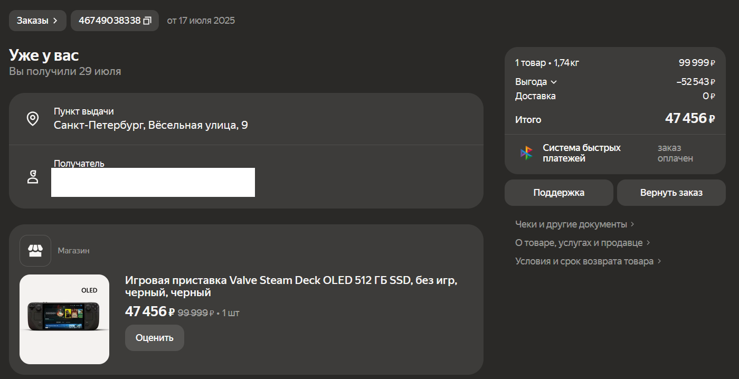Click the recipient person icon
Viewport: 739px width, 379px height.
tap(33, 177)
